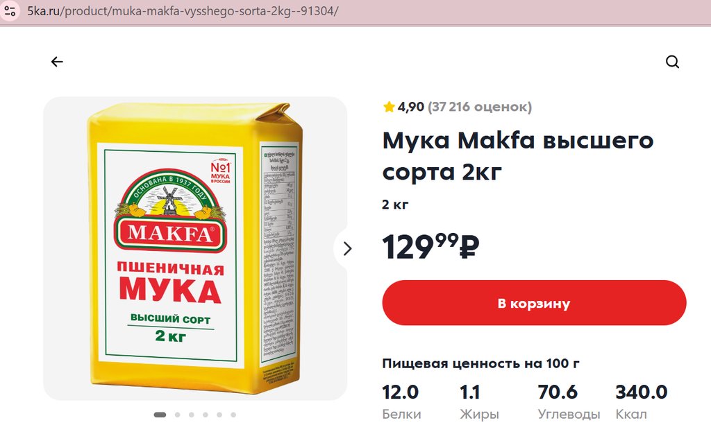Click the 129.99 ₽ price

(x=430, y=246)
